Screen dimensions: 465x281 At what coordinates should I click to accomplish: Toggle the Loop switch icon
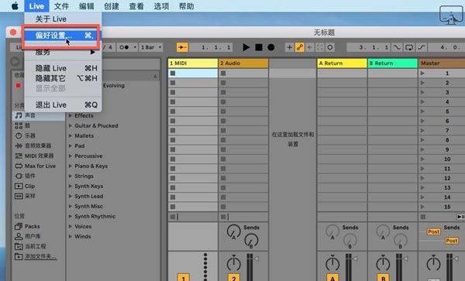pyautogui.click(x=409, y=47)
